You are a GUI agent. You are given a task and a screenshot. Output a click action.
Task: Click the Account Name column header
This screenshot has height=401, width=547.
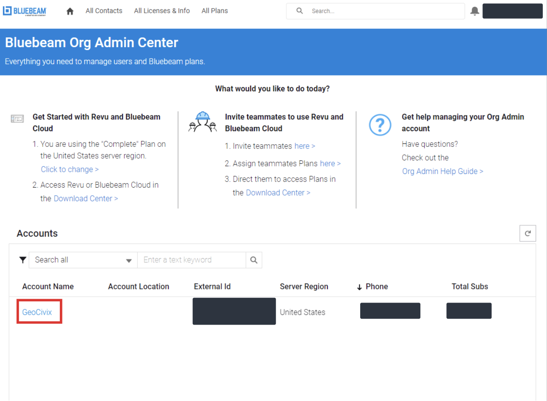click(48, 286)
